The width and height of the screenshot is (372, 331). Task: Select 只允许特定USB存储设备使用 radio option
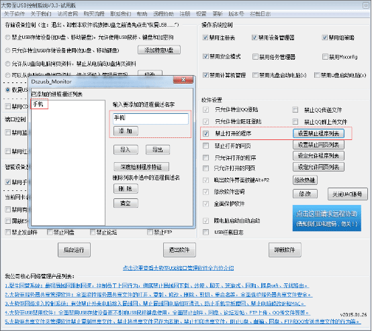pyautogui.click(x=8, y=50)
